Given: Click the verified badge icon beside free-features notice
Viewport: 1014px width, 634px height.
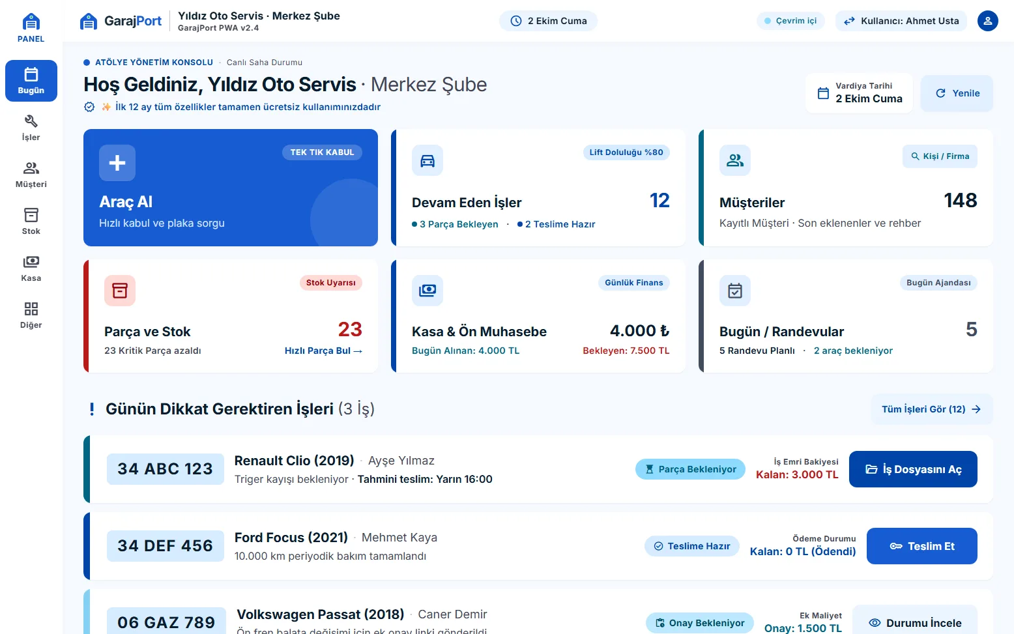Looking at the screenshot, I should coord(89,107).
